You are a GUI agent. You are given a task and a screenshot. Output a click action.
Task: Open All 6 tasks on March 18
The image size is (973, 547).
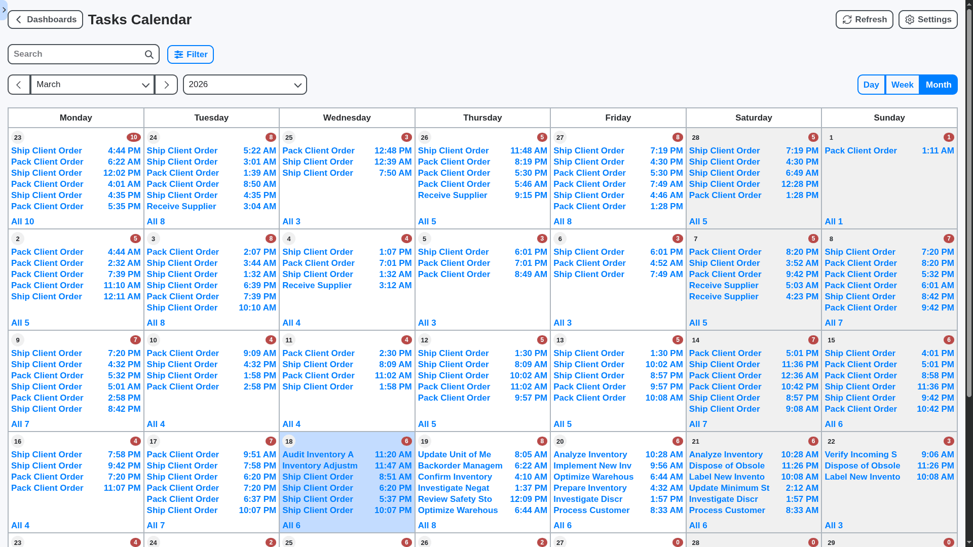click(x=291, y=525)
